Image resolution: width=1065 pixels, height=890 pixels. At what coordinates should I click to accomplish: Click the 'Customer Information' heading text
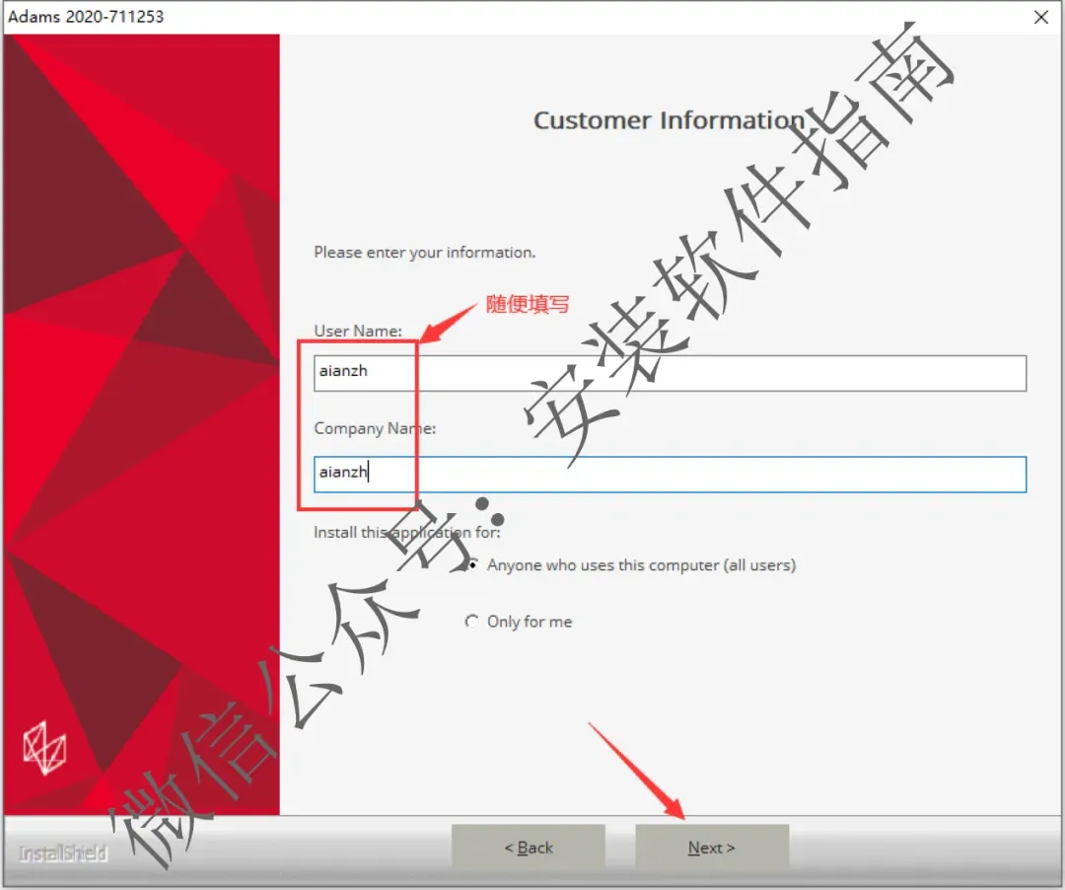pos(669,119)
